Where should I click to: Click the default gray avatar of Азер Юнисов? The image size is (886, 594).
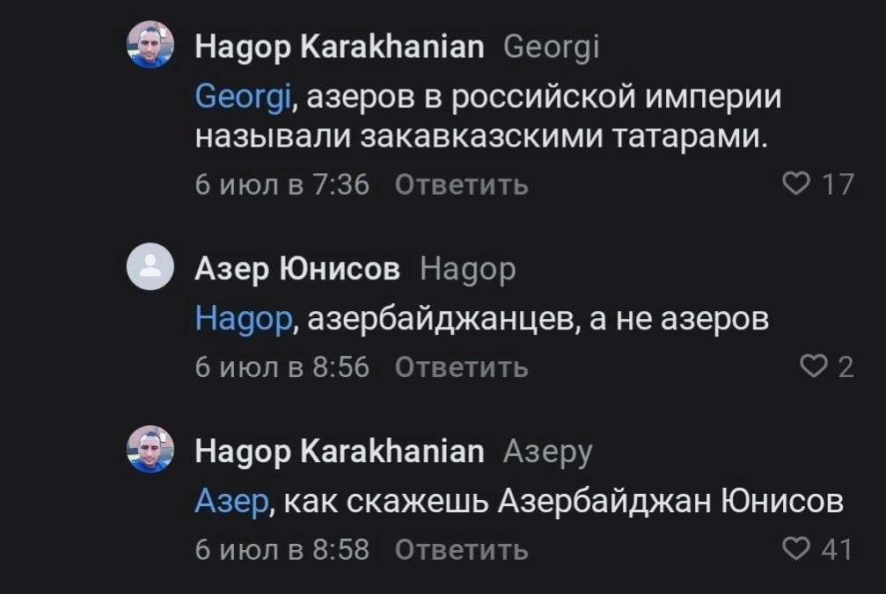(151, 268)
